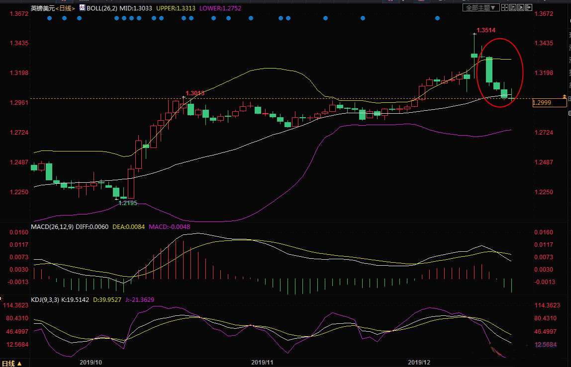Click the fit-width chart icon beside crosshair
571x367 pixels.
[x=513, y=8]
